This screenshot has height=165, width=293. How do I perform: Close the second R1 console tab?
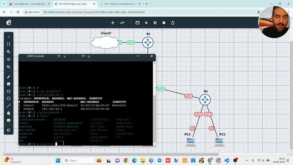89,56
